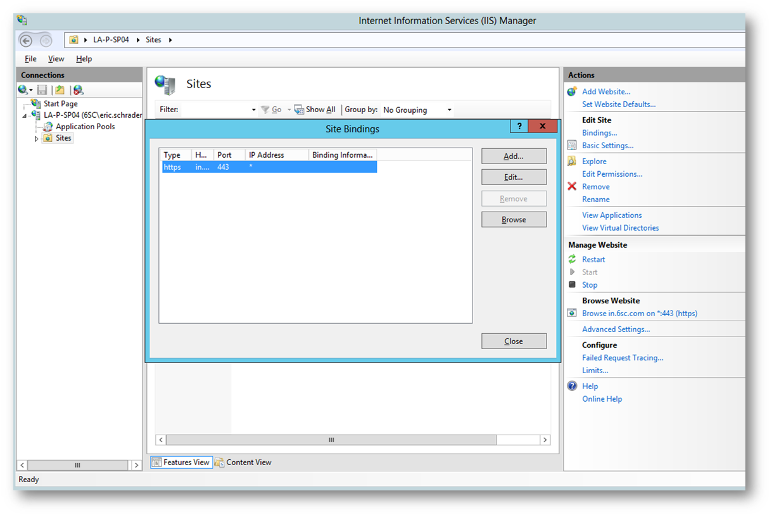Collapse the LA-P-SP04 server node arrow
The height and width of the screenshot is (517, 772).
point(25,116)
